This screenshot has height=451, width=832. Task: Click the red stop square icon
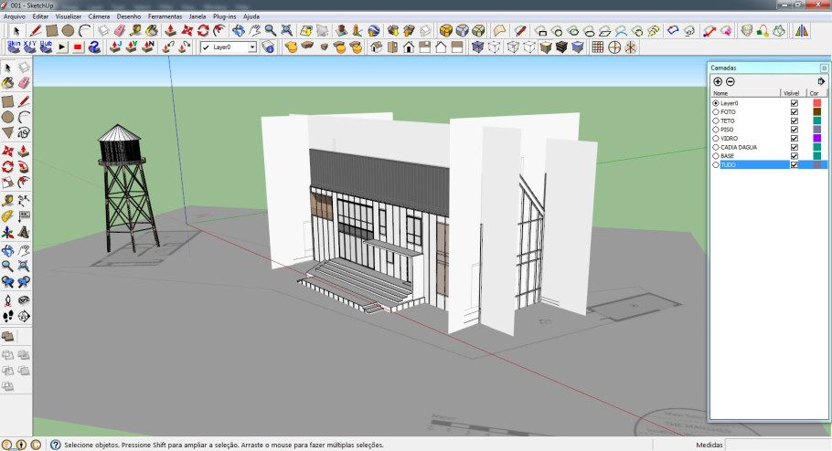pyautogui.click(x=78, y=47)
